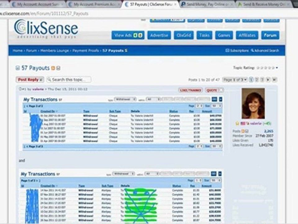Click the Search this topic field

69,80
